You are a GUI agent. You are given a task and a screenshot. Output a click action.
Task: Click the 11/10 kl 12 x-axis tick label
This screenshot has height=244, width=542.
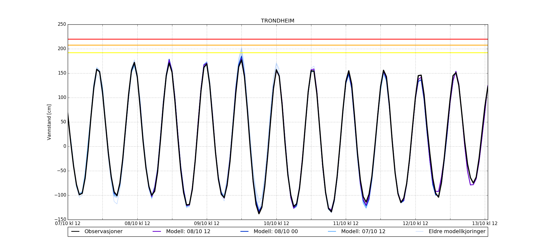[x=346, y=224]
